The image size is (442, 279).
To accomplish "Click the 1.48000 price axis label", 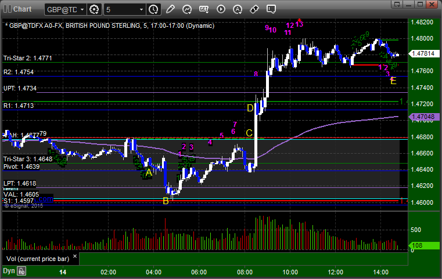I will click(422, 38).
